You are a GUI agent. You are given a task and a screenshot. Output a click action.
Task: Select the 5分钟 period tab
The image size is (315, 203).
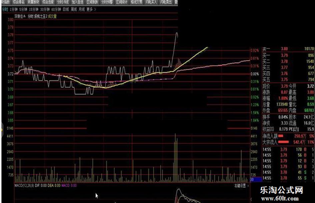click(23, 9)
